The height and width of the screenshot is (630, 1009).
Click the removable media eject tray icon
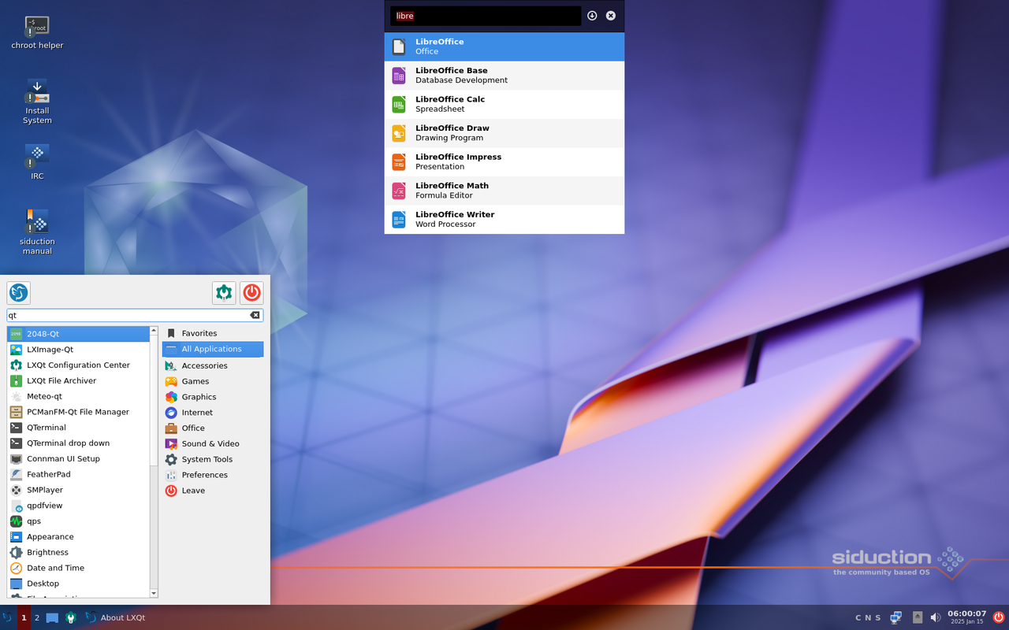coord(918,617)
